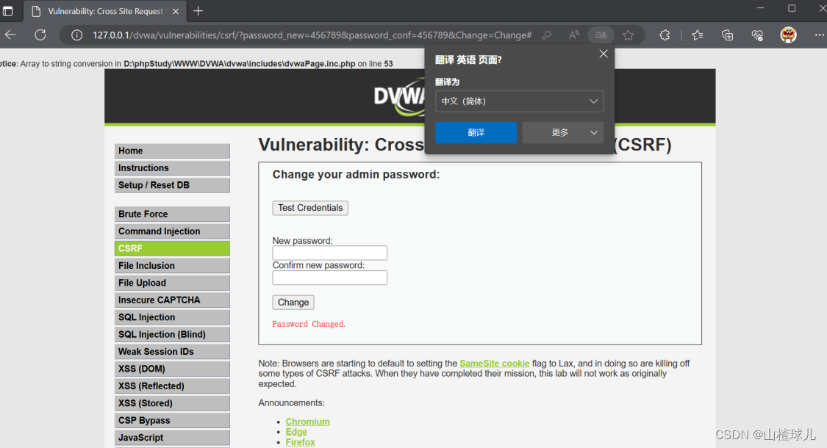The height and width of the screenshot is (448, 827).
Task: Close the Vulnerability: Cross Site Request tab
Action: pyautogui.click(x=176, y=11)
